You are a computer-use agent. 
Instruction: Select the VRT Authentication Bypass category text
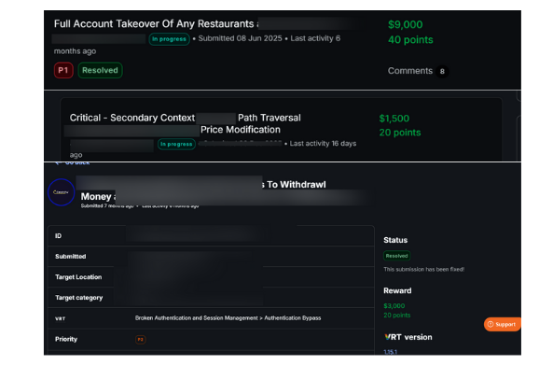pos(228,318)
